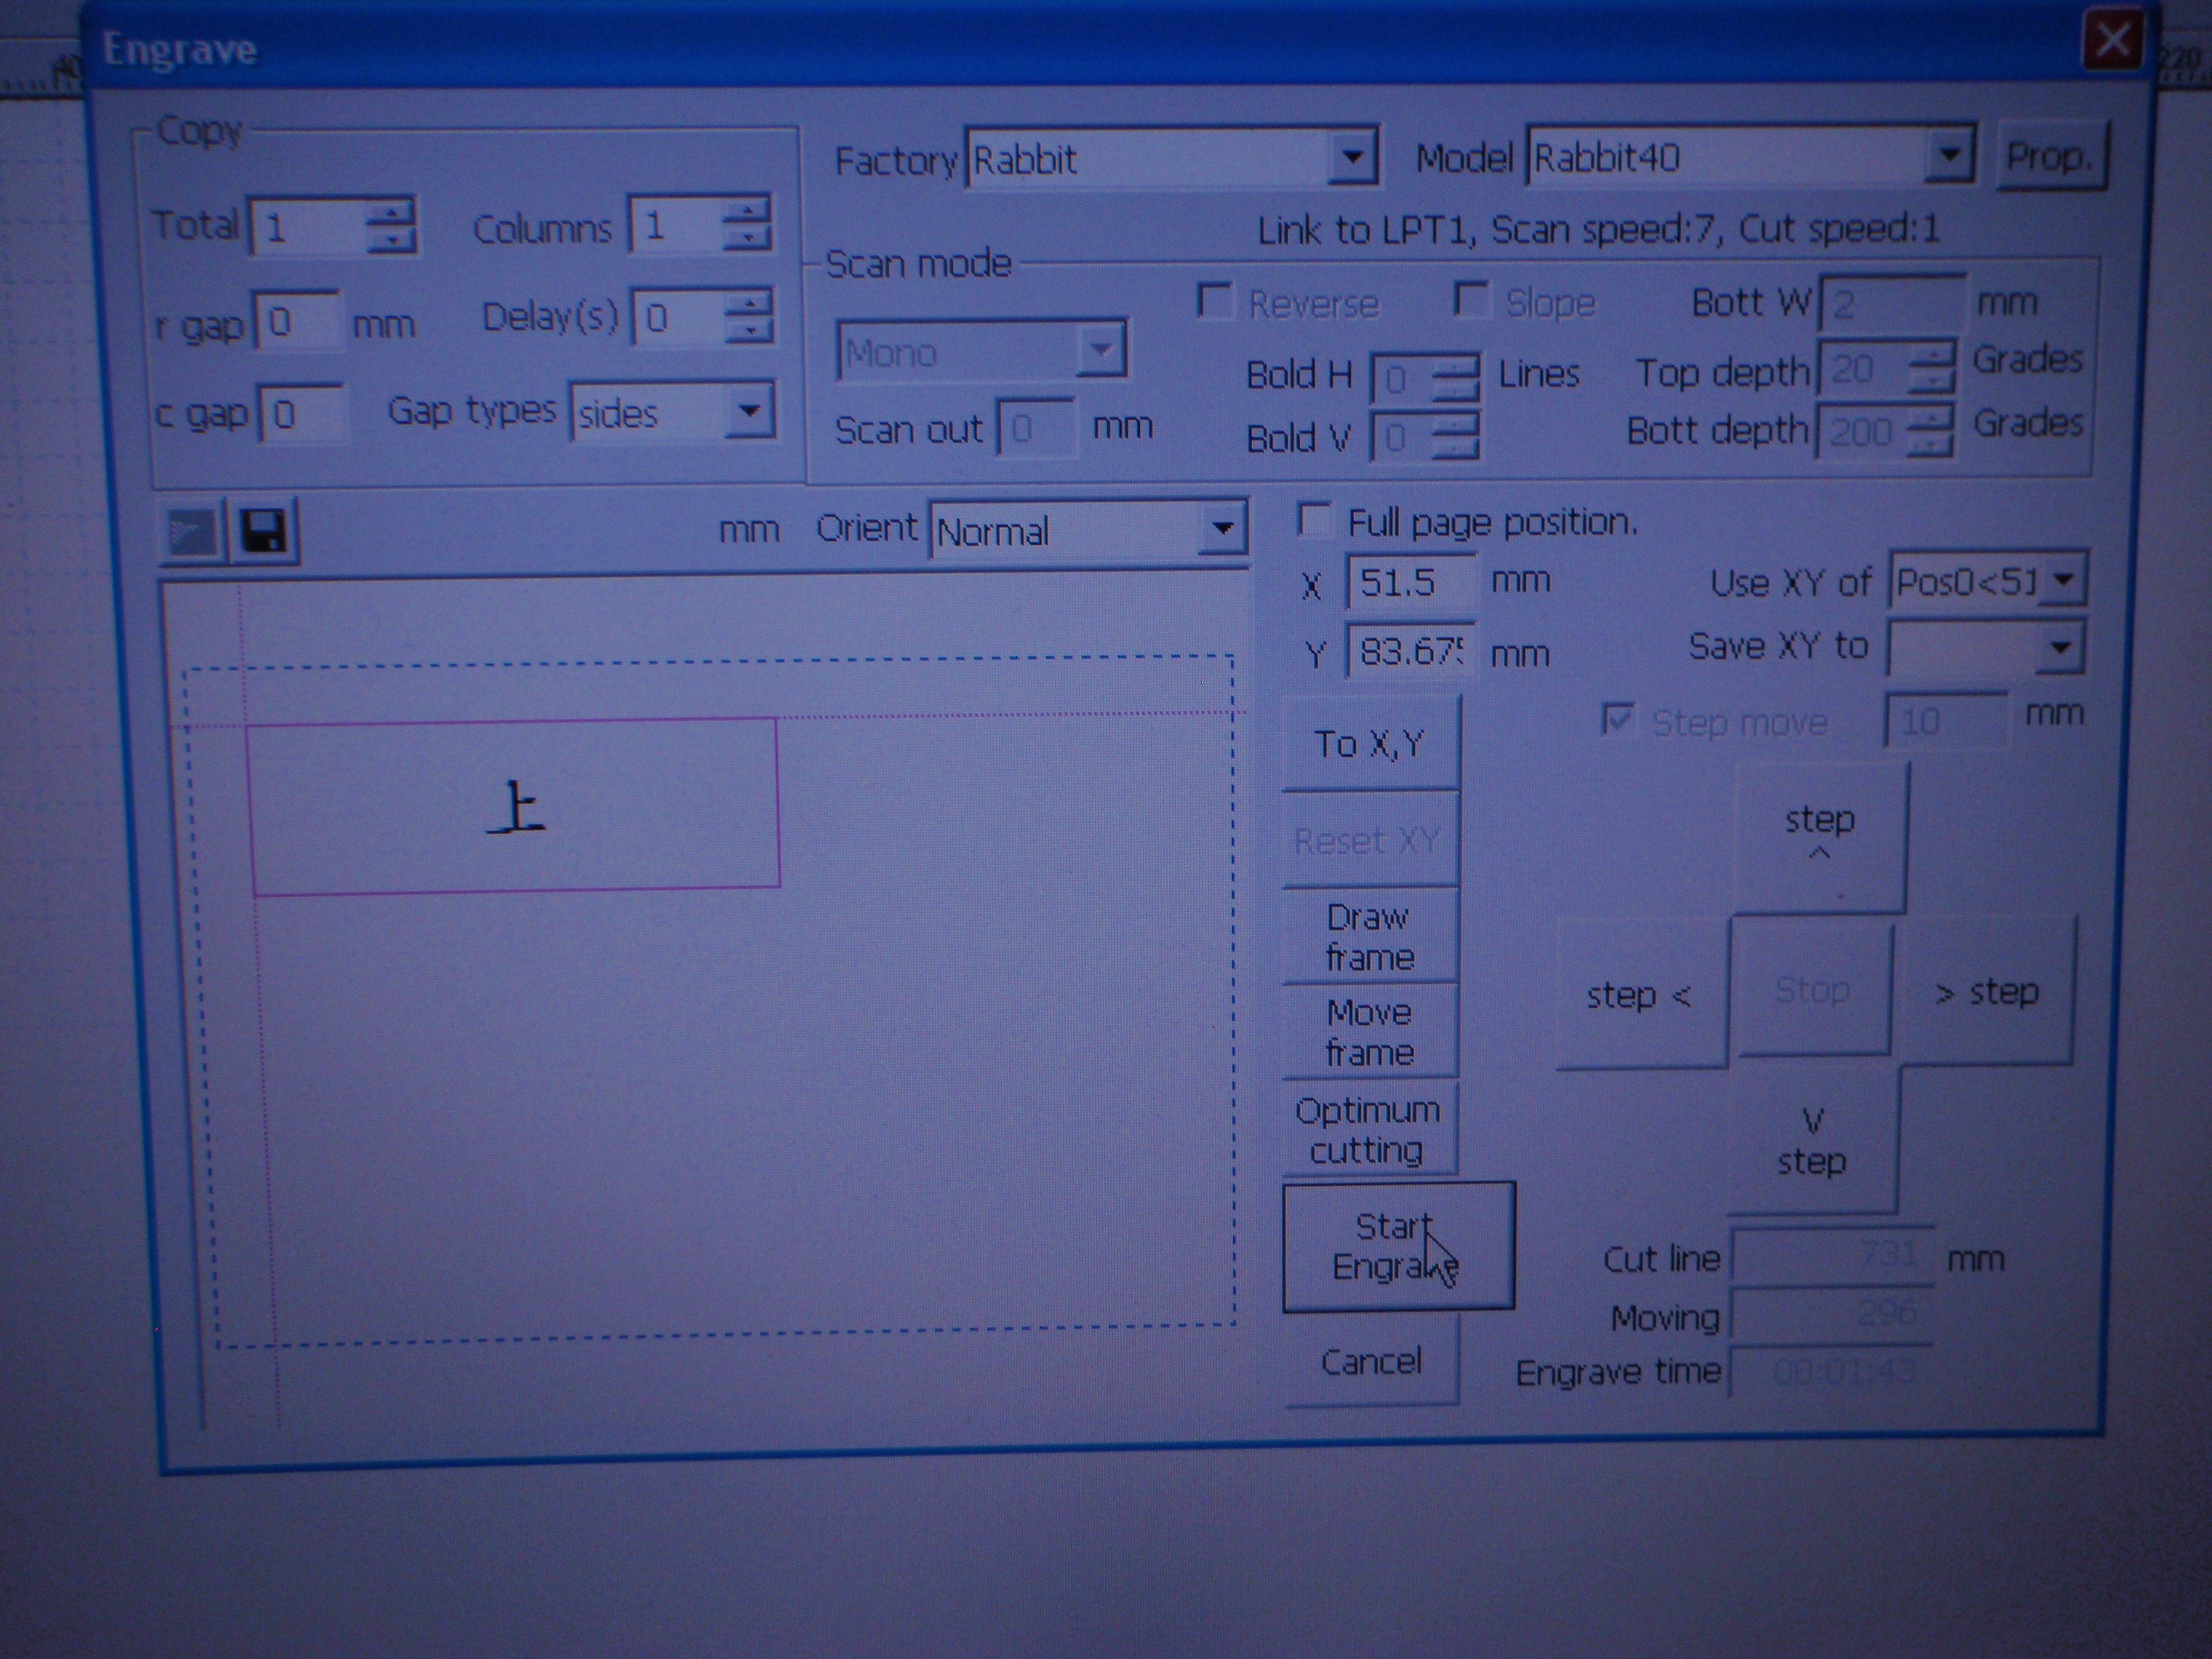Open the Prop. properties button
Screen dimensions: 2212x1659
point(2050,156)
